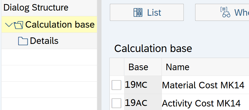
Task: Click the Dialog Structure panel header
Action: tap(36, 8)
